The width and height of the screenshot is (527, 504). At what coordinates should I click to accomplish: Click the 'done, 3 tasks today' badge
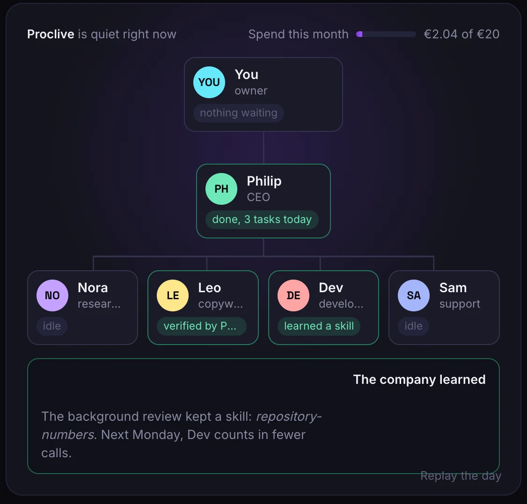point(262,220)
